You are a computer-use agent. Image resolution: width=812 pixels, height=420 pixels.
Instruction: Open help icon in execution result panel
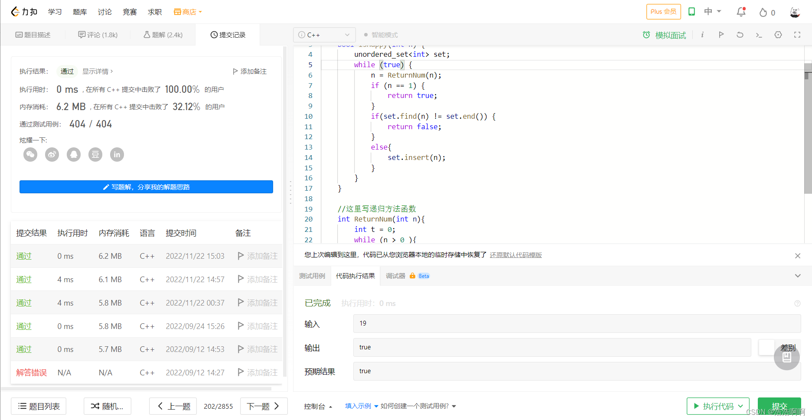tap(797, 303)
